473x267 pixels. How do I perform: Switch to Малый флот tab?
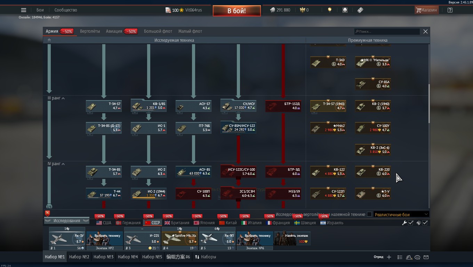pyautogui.click(x=190, y=31)
